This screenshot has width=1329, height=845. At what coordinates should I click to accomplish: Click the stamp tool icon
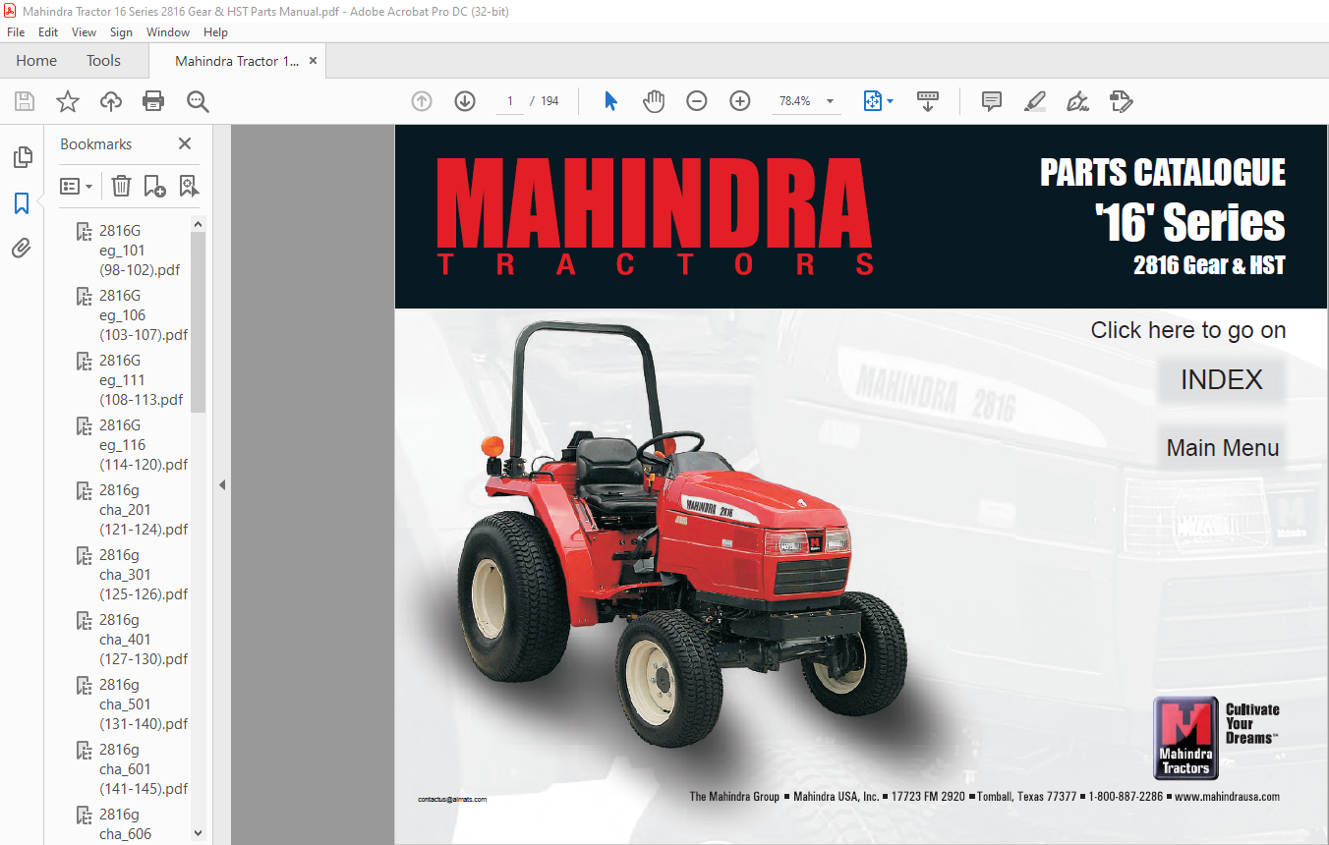point(1121,101)
